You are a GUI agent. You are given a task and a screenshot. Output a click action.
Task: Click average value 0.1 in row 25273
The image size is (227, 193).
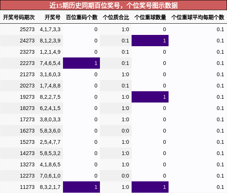coord(220,29)
